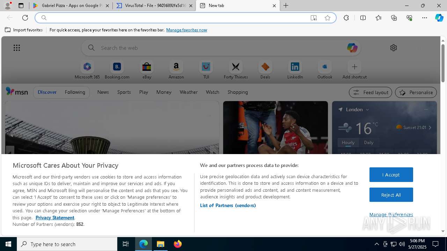Click Add shortcut plus tile
Viewport: 447px width, 251px height.
coord(354,70)
